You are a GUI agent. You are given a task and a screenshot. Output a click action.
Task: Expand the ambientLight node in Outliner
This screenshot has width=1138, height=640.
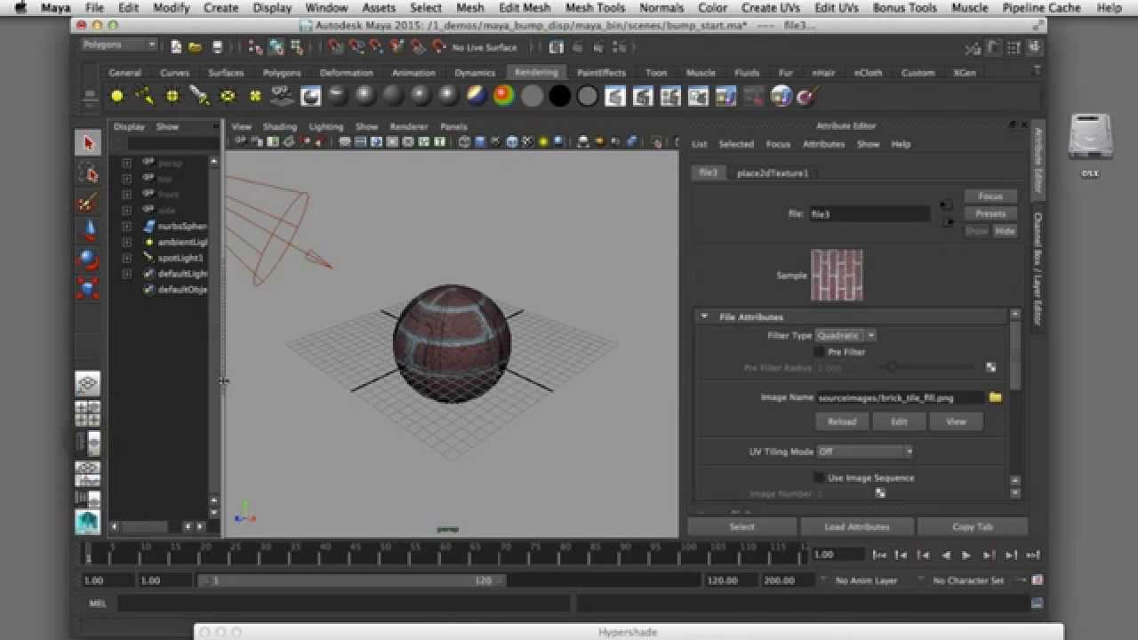pyautogui.click(x=126, y=242)
